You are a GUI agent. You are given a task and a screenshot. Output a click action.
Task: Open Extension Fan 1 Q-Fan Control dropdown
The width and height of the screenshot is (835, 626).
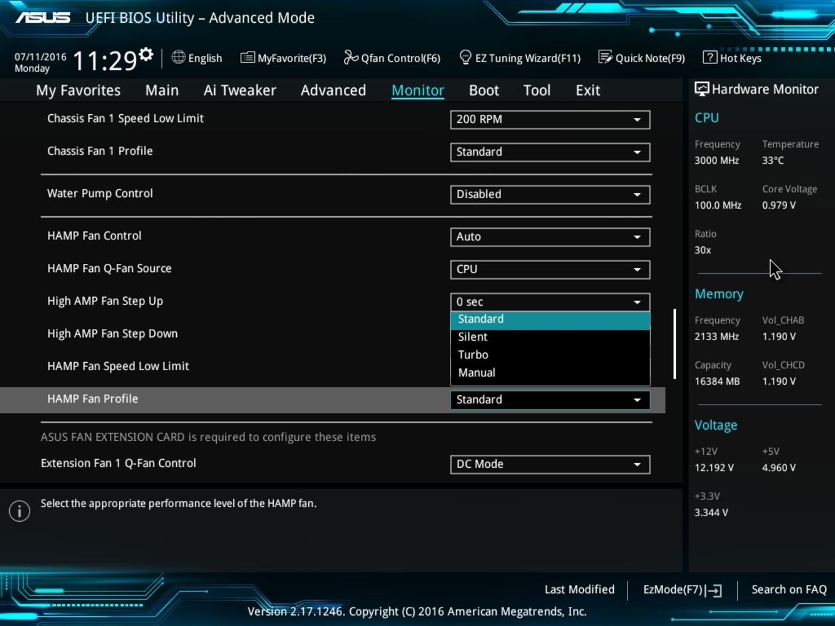[x=550, y=464]
